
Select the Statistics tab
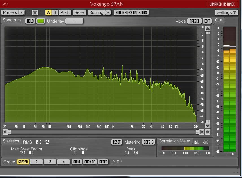[11, 141]
